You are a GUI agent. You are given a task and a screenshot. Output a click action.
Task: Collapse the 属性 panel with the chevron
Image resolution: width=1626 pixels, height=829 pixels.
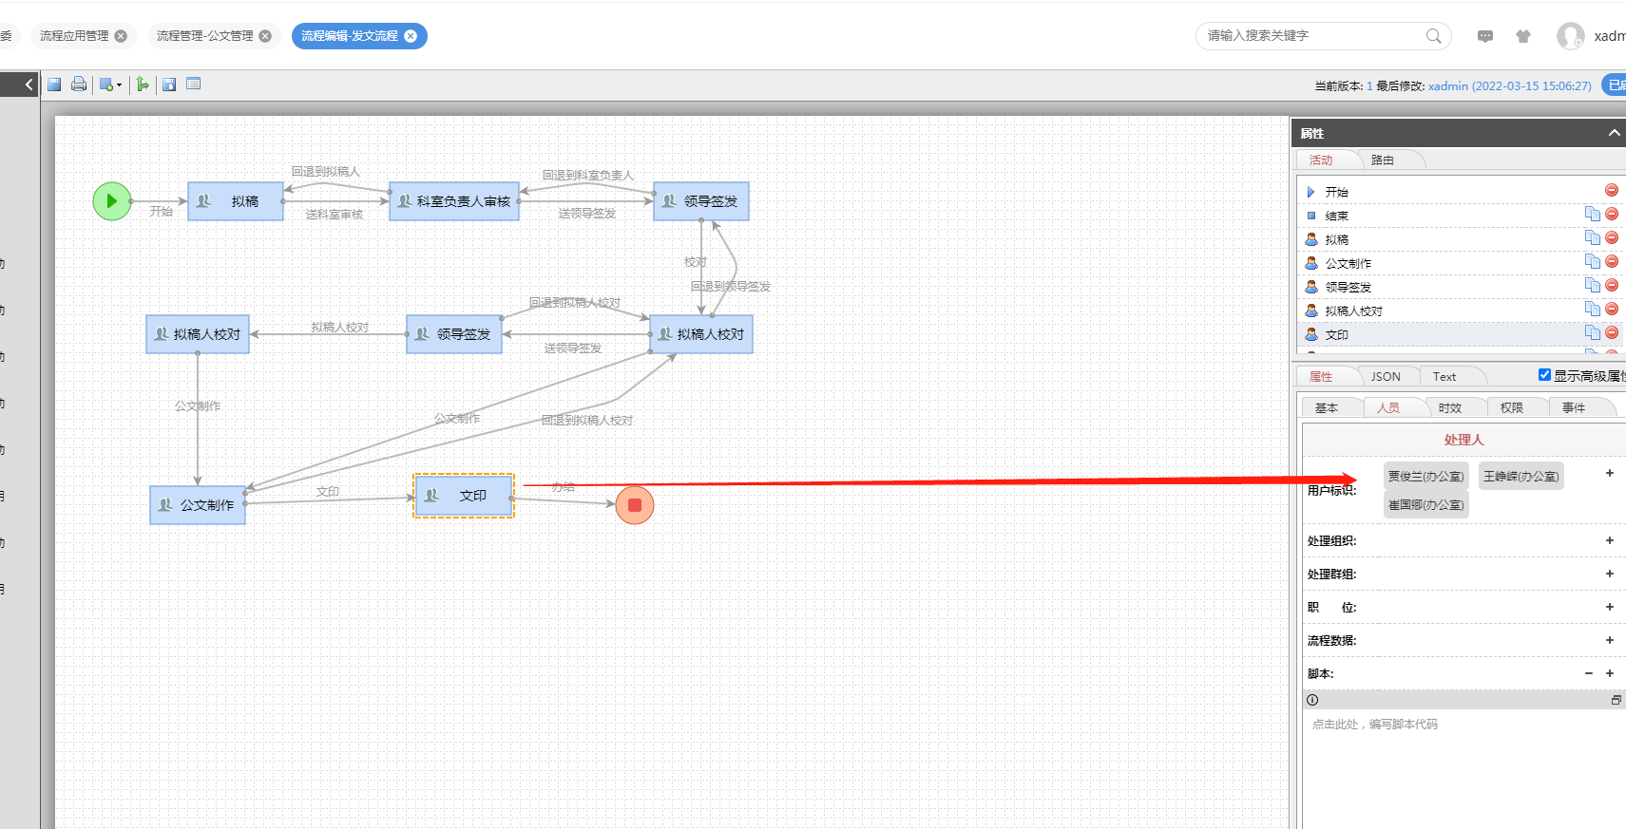pyautogui.click(x=1614, y=133)
